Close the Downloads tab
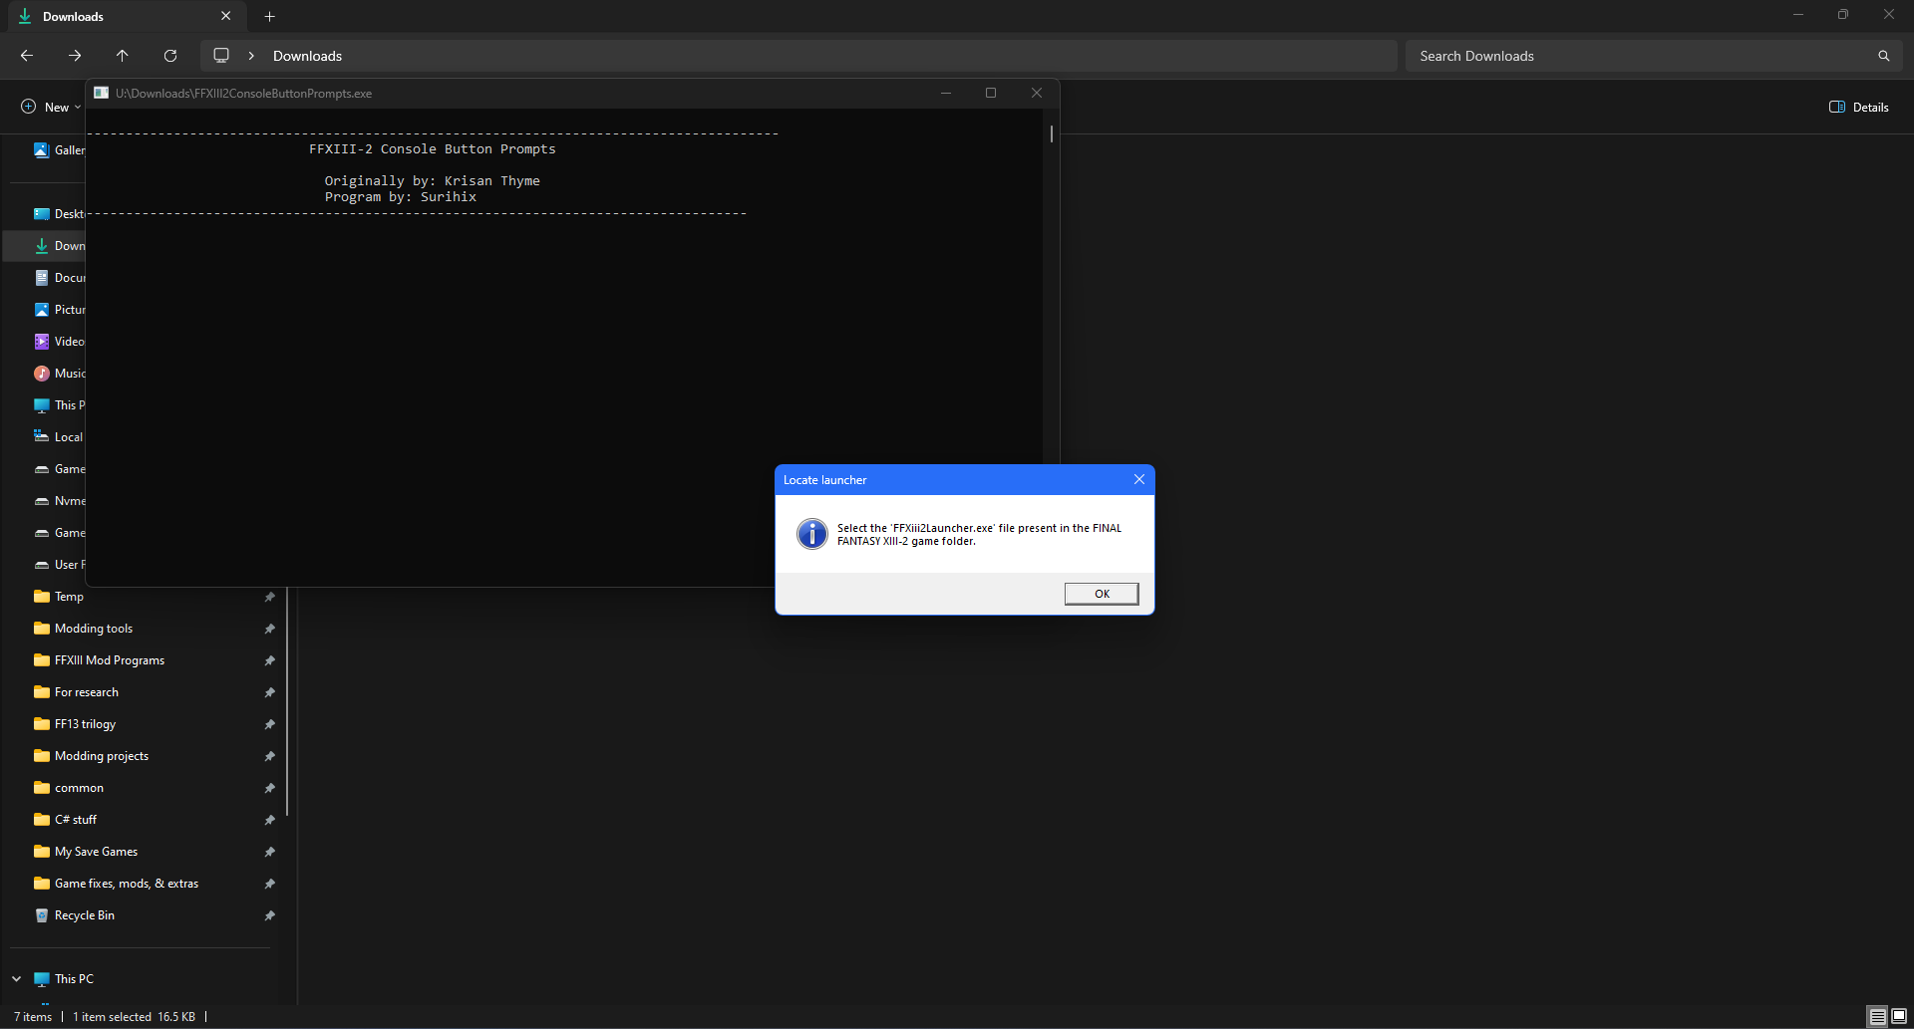 (x=226, y=16)
